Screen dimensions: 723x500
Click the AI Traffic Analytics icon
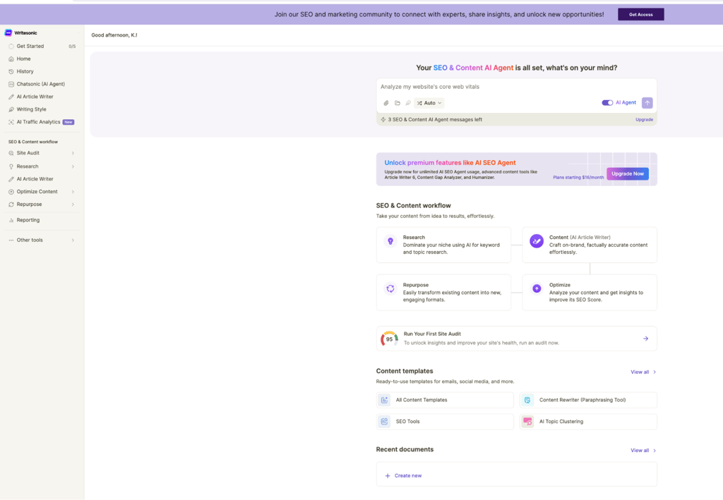tap(11, 122)
